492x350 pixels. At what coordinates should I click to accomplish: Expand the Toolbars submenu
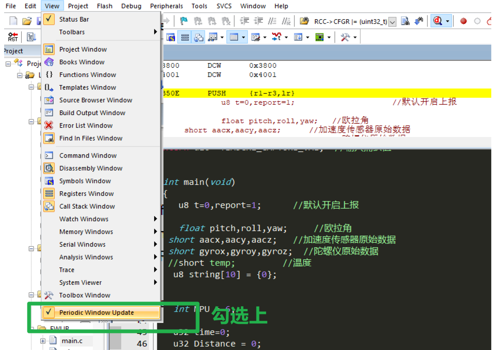(x=101, y=32)
